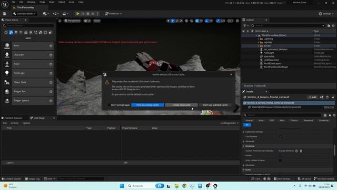Select the viewport rotate gizmo tool

pyautogui.click(x=177, y=21)
